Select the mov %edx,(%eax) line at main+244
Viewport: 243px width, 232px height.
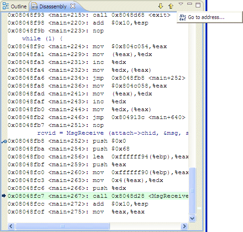coord(79,109)
